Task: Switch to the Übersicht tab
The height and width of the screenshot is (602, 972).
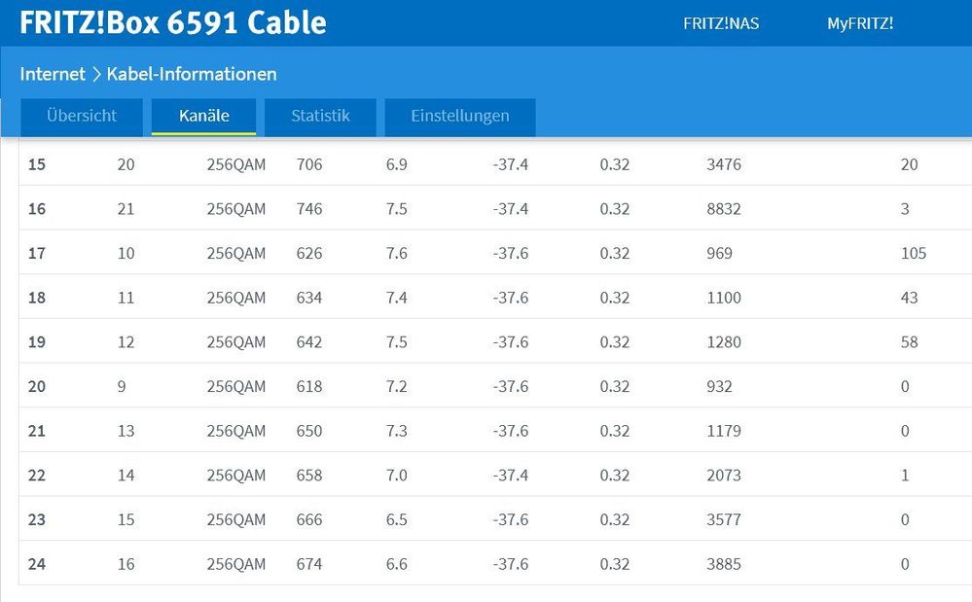Action: click(82, 116)
